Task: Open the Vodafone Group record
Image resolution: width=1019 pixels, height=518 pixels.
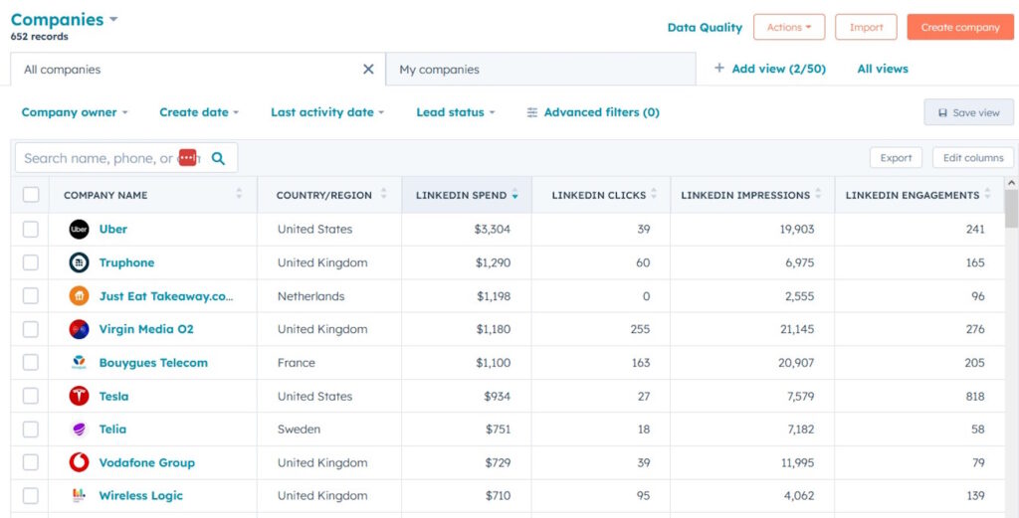Action: [x=147, y=463]
